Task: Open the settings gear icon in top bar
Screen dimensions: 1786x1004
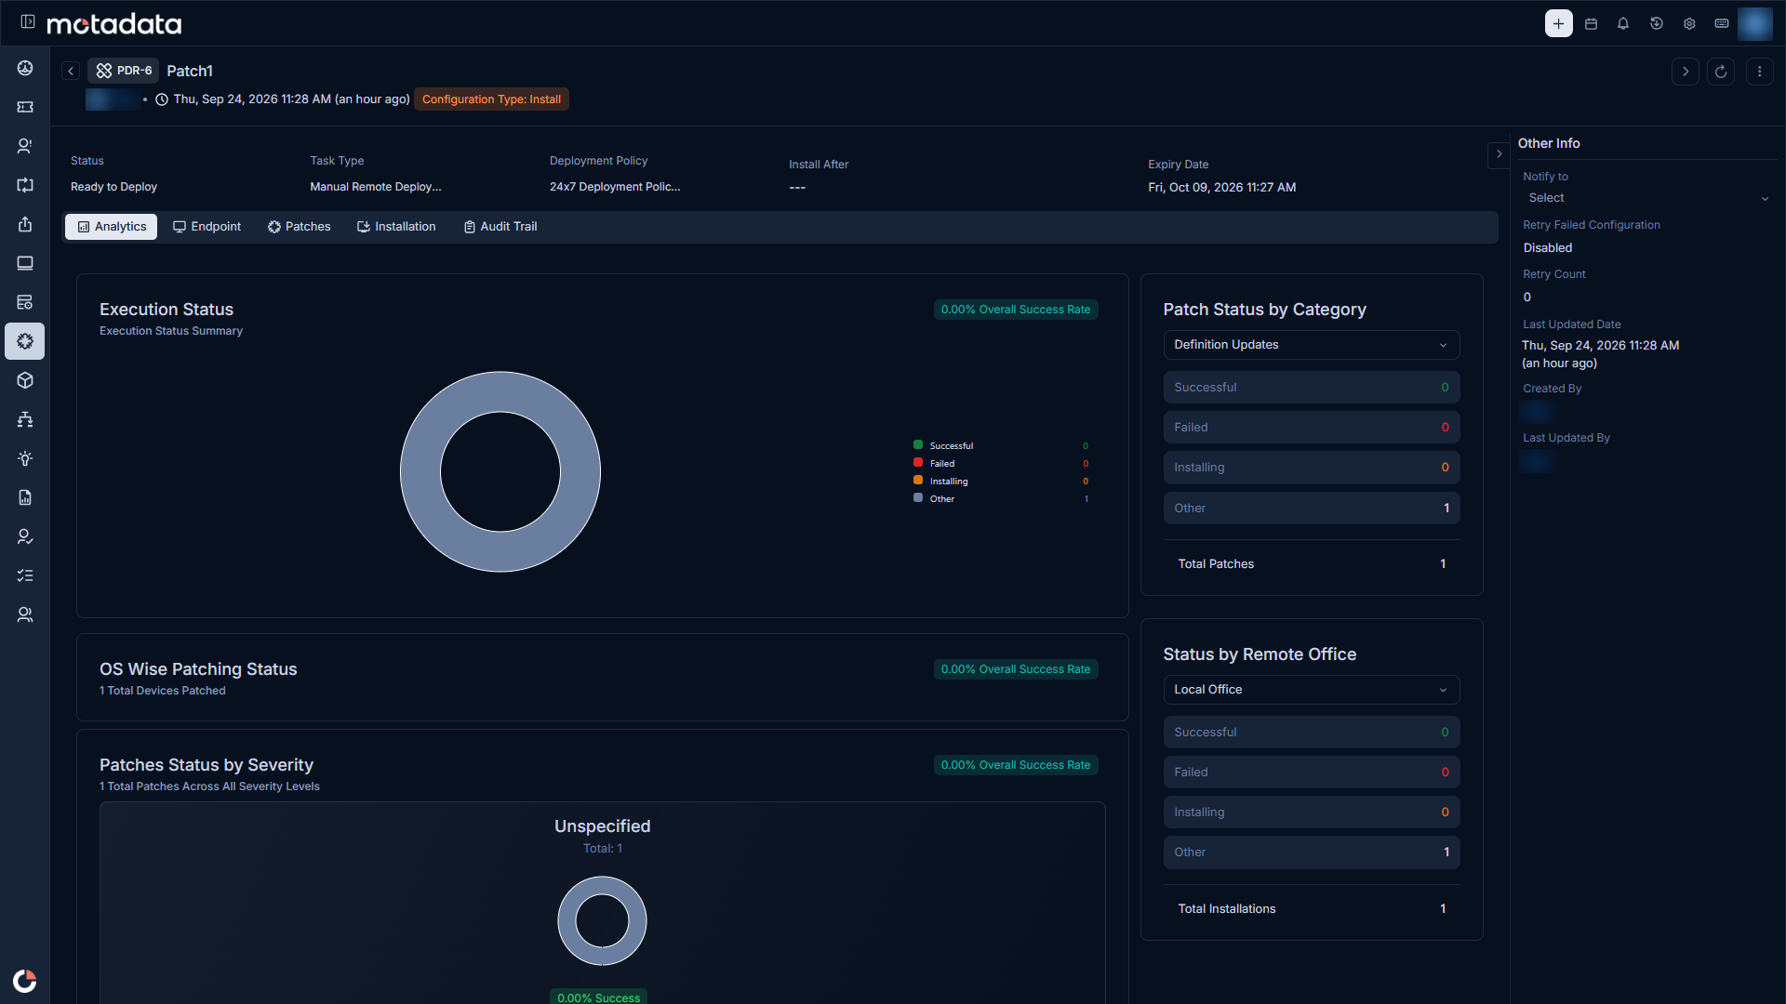Action: (1689, 23)
